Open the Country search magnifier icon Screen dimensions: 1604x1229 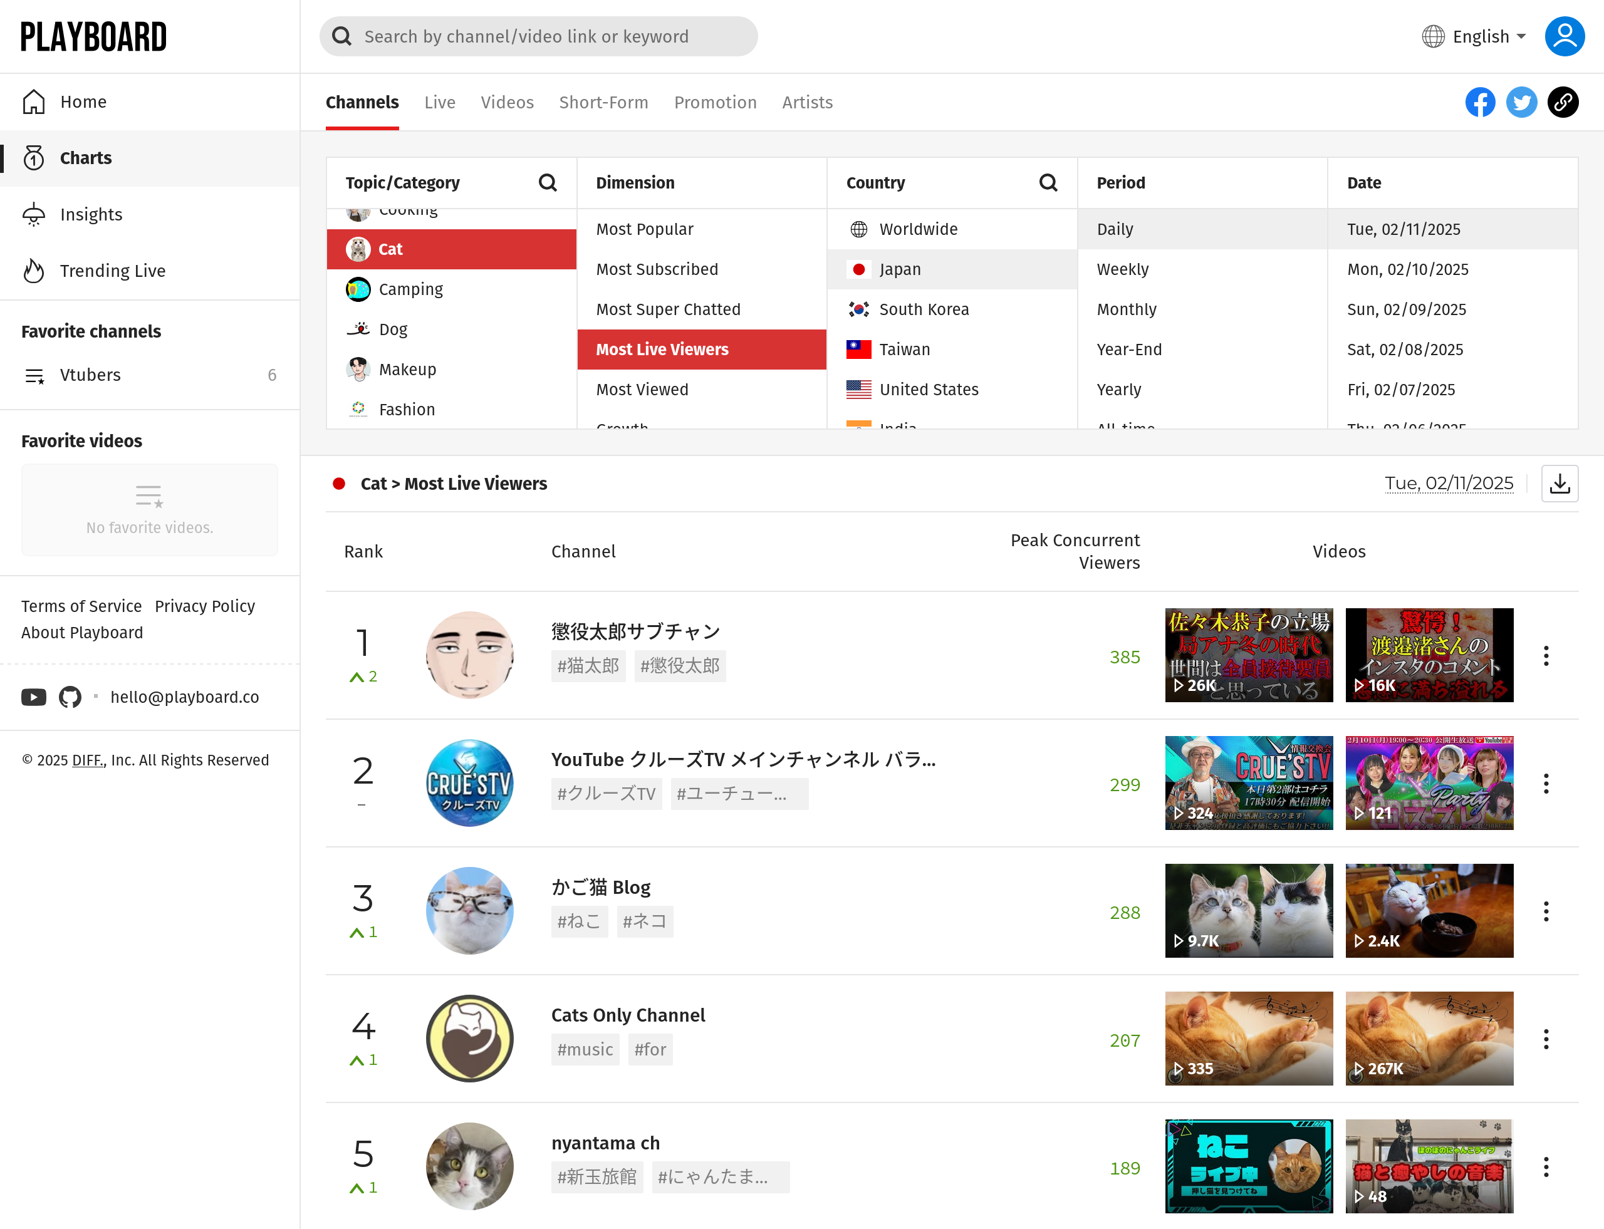(1048, 183)
